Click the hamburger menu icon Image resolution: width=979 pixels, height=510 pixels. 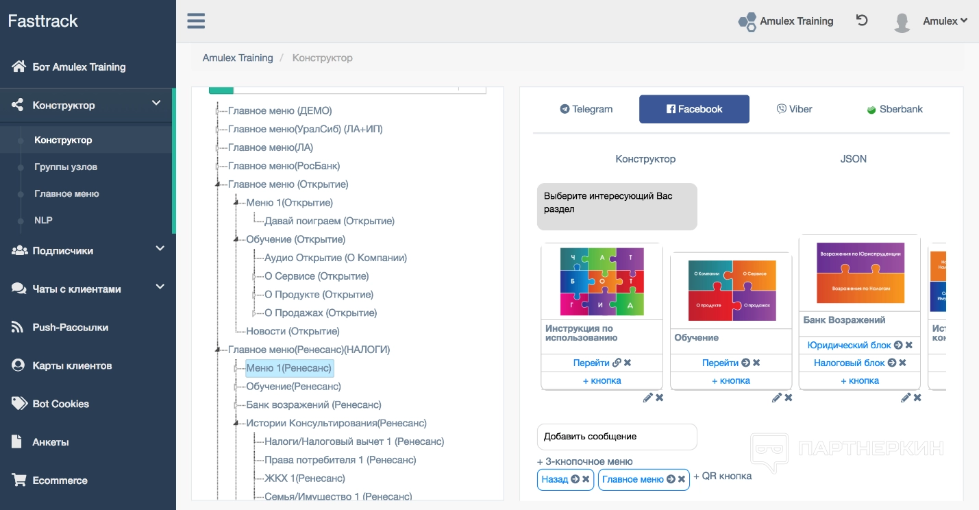coord(196,21)
